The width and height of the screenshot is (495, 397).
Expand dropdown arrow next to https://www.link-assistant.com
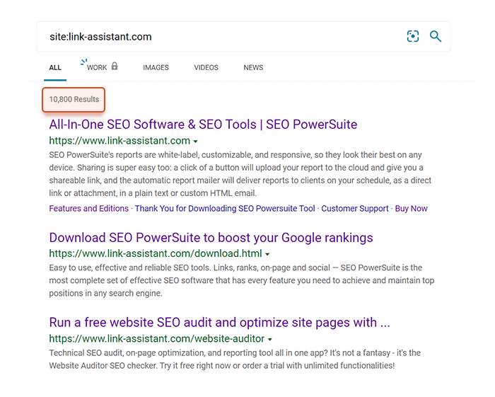point(195,142)
